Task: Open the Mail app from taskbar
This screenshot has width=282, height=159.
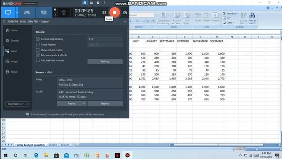Action: pyautogui.click(x=67, y=155)
